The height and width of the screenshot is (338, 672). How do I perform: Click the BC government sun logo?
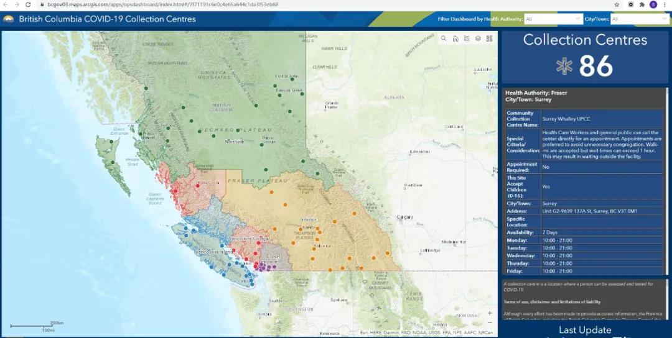(x=9, y=19)
